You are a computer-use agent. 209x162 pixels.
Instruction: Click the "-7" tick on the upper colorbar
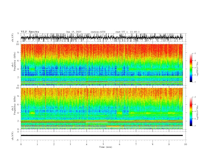click(195, 82)
